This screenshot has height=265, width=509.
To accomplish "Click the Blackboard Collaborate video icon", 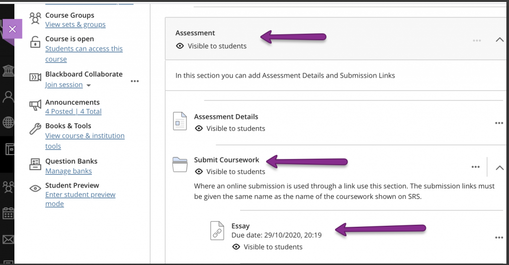I will tap(35, 77).
